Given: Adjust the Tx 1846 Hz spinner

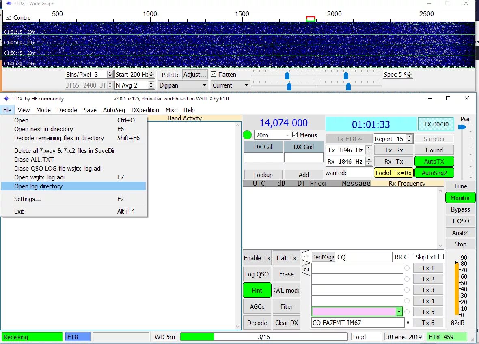Looking at the screenshot, I should (369, 150).
